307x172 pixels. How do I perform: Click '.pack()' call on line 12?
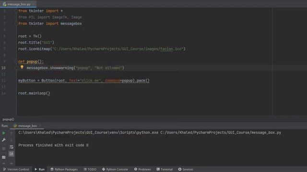click(x=142, y=81)
